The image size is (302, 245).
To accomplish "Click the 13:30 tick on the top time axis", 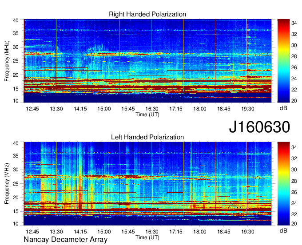I will 56,109.
